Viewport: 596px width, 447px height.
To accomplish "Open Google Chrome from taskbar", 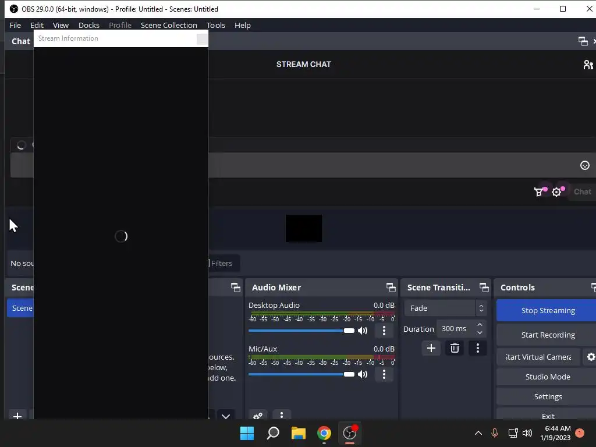I will (324, 433).
